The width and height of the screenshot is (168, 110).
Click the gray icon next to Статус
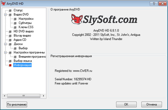(x=10, y=10)
